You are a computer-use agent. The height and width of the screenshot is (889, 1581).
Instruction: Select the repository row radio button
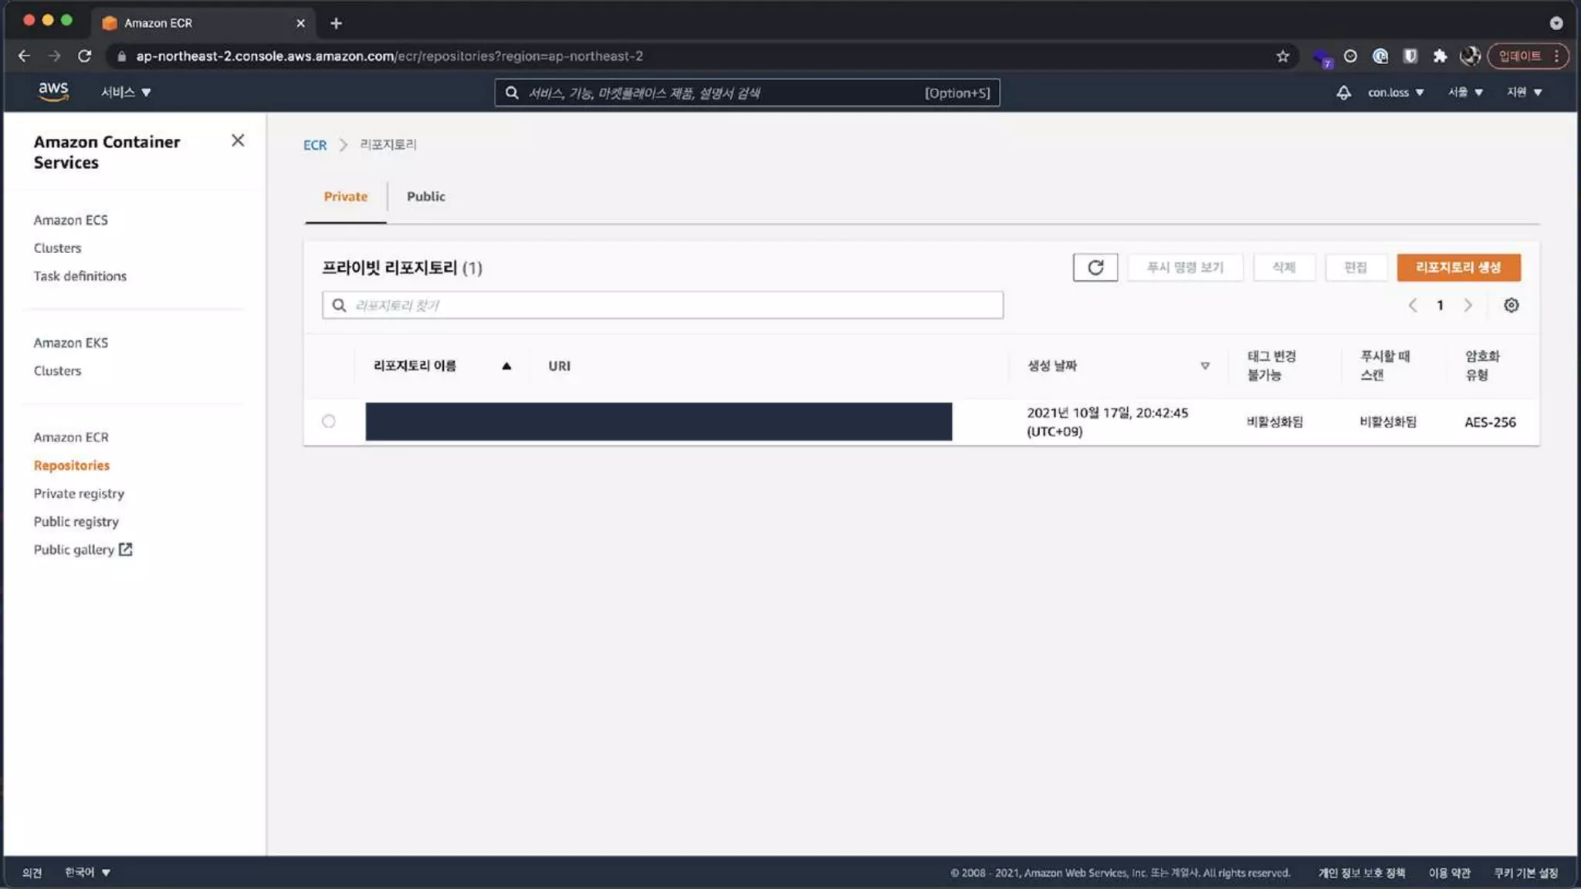[x=329, y=421]
